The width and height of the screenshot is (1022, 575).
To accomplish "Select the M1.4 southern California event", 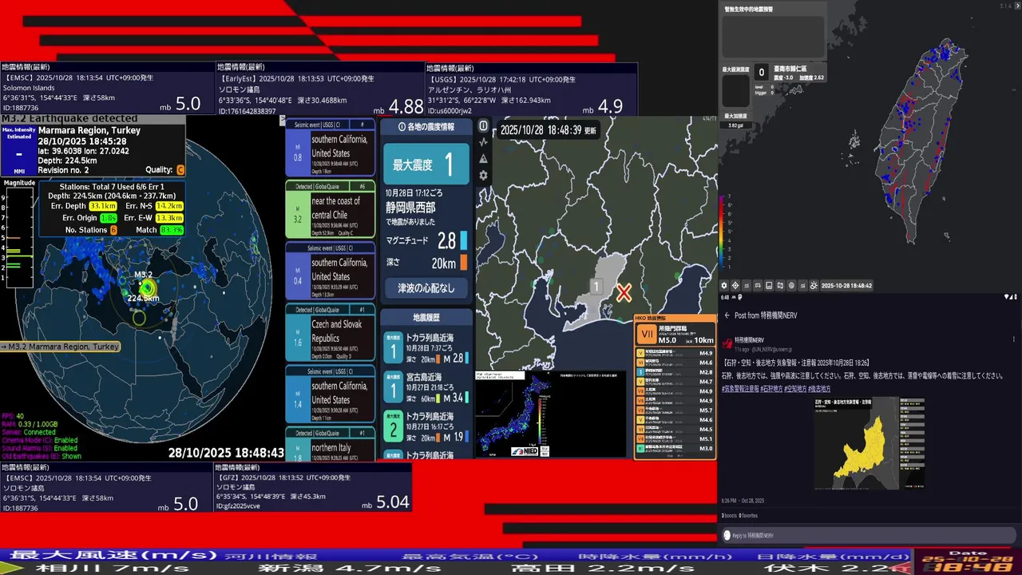I will [x=331, y=394].
